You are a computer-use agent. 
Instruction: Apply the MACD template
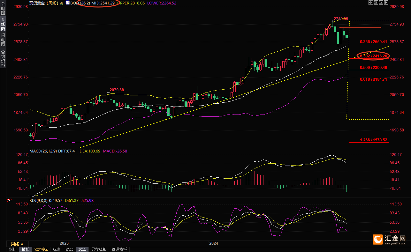[x=69, y=249]
